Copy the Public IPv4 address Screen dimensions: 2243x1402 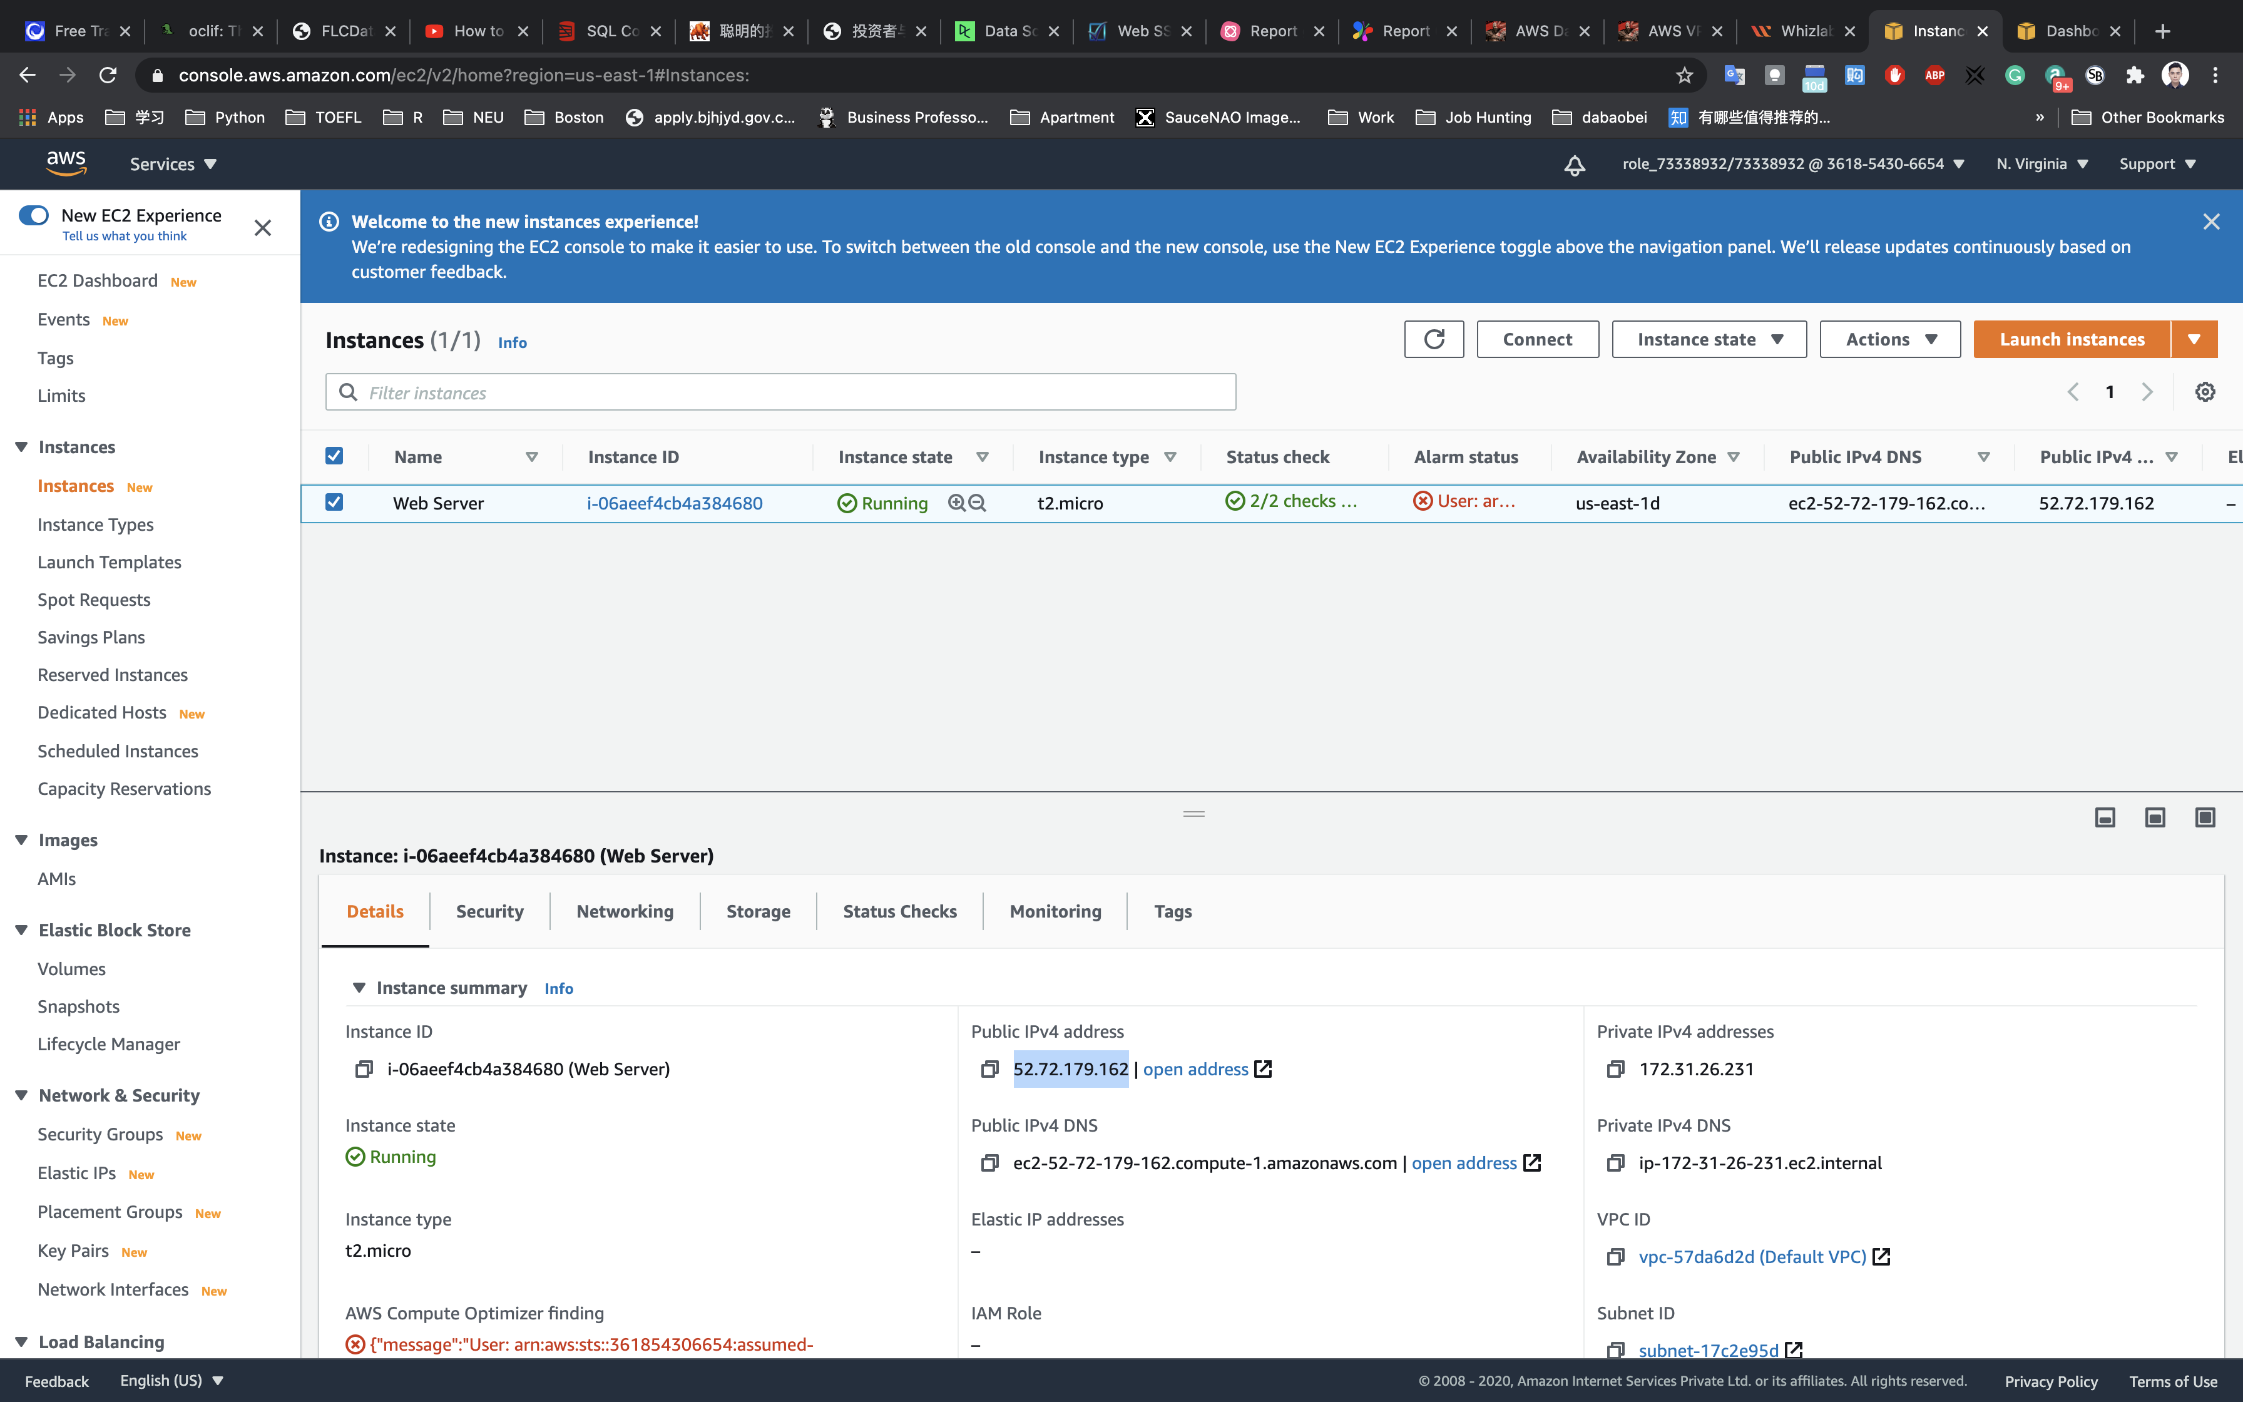990,1069
